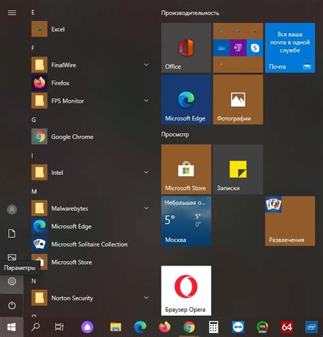Expand the FinalWire folder chevron
The image size is (323, 337).
(x=147, y=65)
